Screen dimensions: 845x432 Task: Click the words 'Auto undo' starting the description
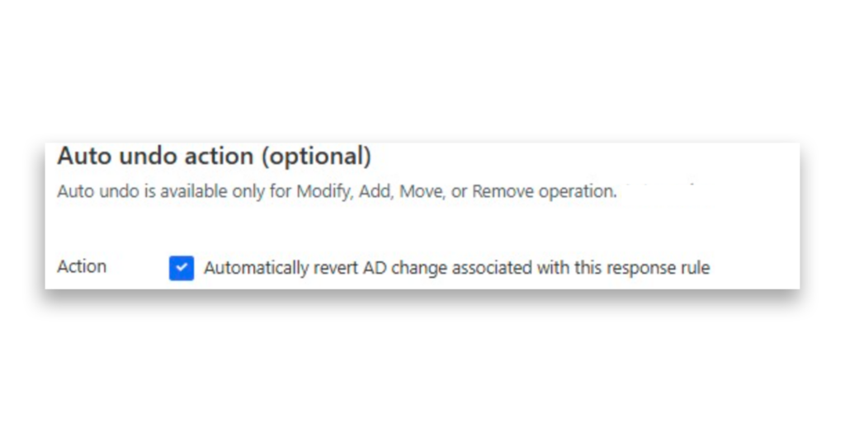point(98,192)
